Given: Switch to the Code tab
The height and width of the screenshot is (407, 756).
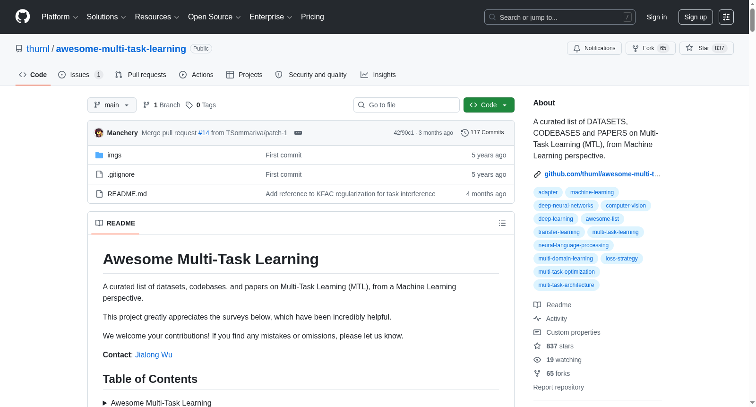Looking at the screenshot, I should click(x=33, y=75).
